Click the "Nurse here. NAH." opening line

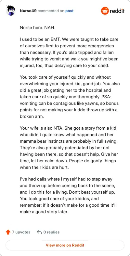click(x=38, y=27)
